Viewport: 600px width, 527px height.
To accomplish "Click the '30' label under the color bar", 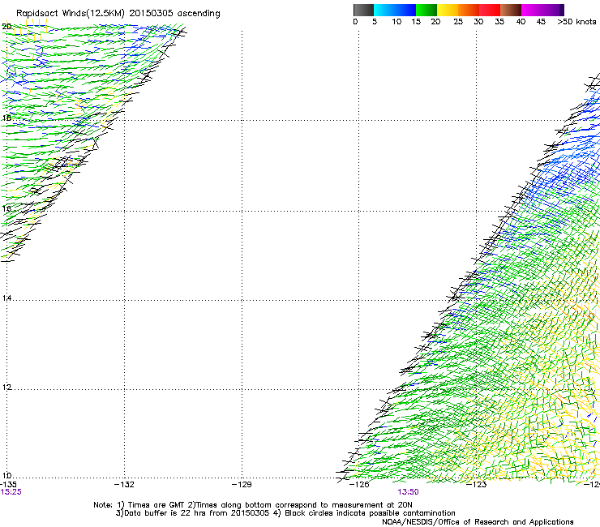I will [478, 22].
